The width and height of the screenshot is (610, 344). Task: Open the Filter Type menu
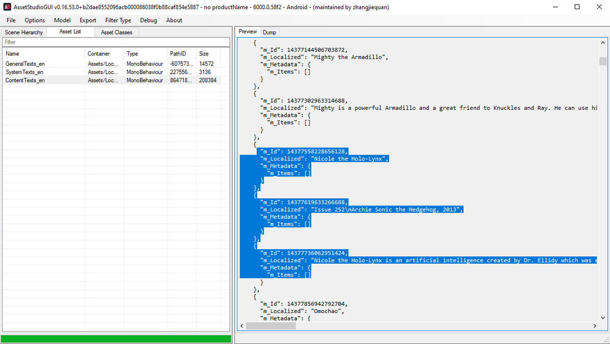click(x=118, y=20)
